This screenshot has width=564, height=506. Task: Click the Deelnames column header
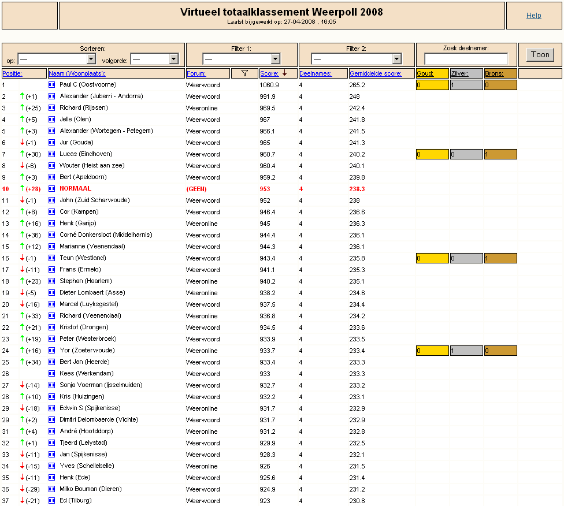pyautogui.click(x=316, y=73)
